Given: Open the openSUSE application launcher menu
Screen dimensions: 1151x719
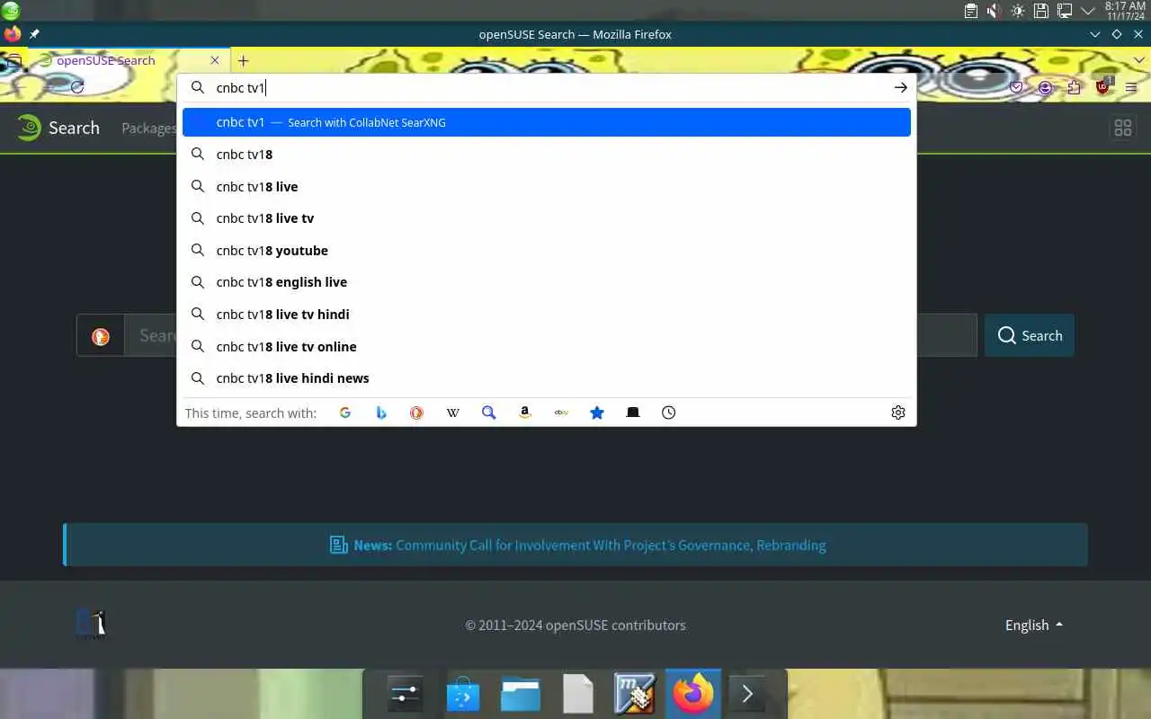Looking at the screenshot, I should click(x=11, y=11).
